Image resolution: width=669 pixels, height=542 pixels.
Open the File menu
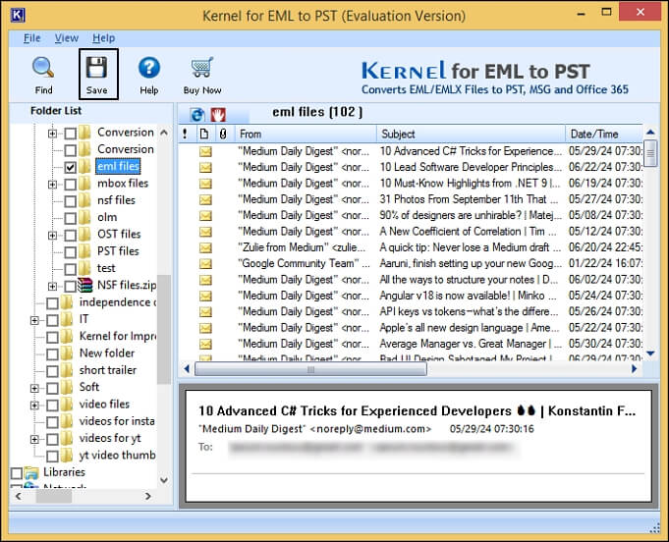[32, 38]
